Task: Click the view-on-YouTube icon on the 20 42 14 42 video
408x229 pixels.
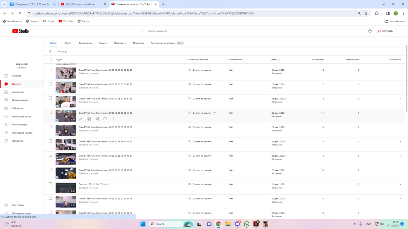Action: [105, 119]
